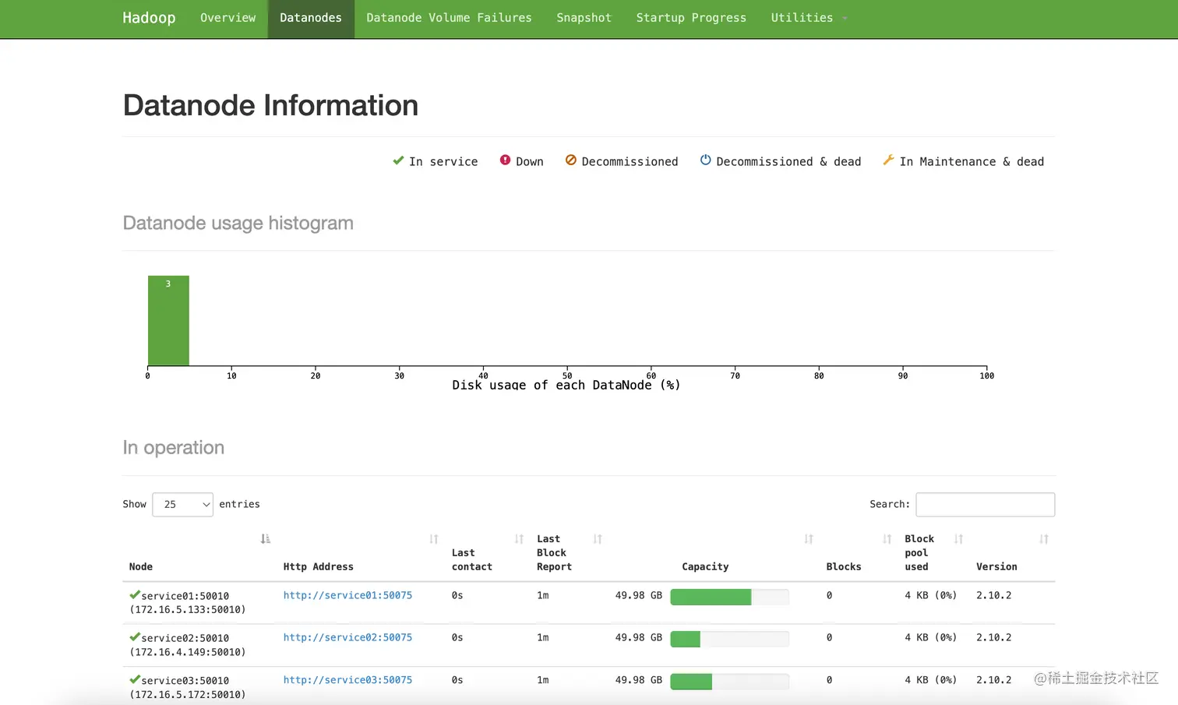Click the capacity usage bar for service03

click(x=729, y=682)
